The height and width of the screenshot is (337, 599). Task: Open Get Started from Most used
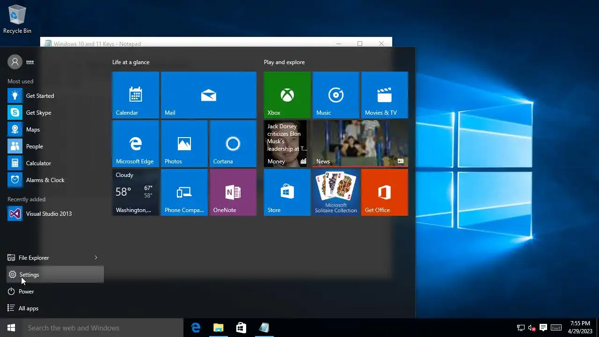(x=55, y=96)
